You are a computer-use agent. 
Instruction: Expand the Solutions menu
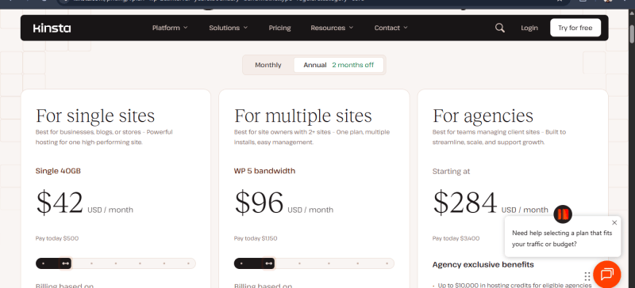point(229,28)
